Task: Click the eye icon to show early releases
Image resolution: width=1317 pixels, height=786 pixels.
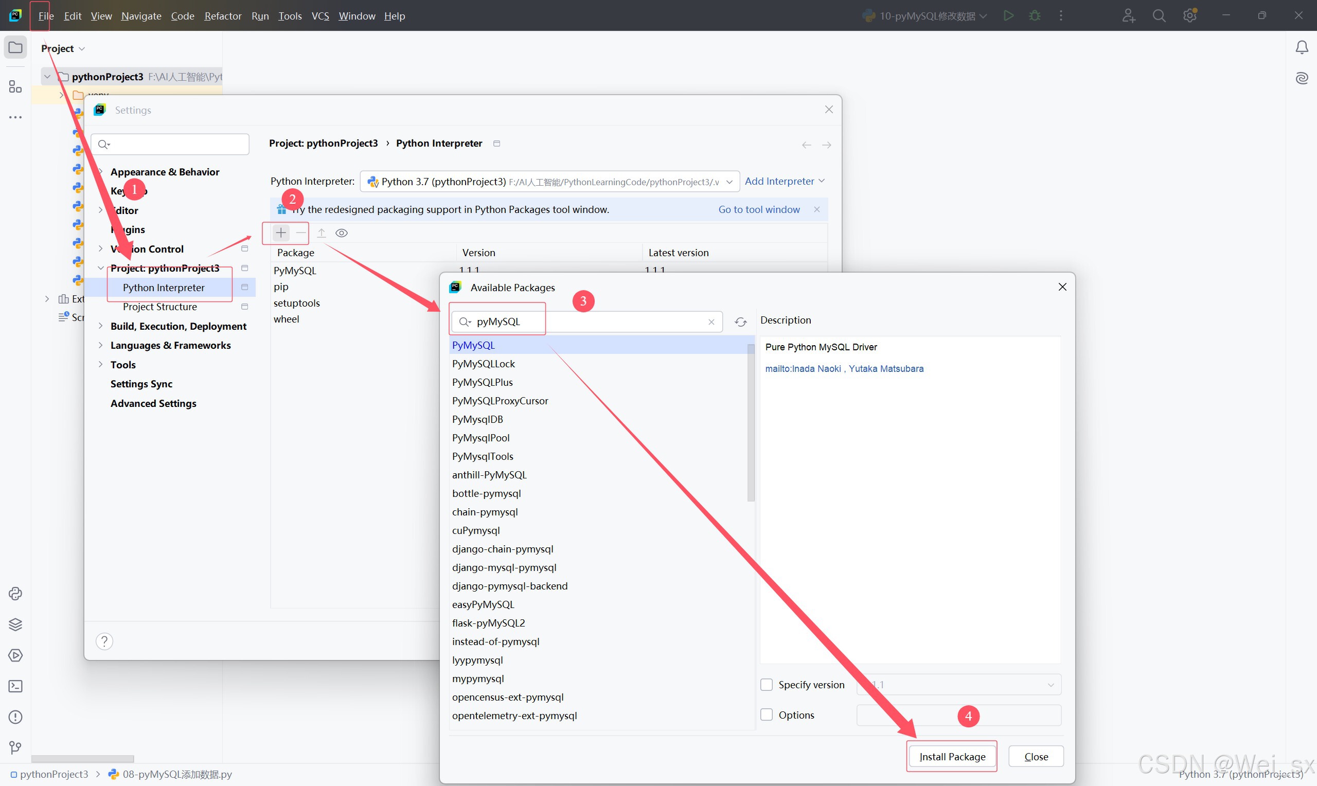Action: point(342,233)
